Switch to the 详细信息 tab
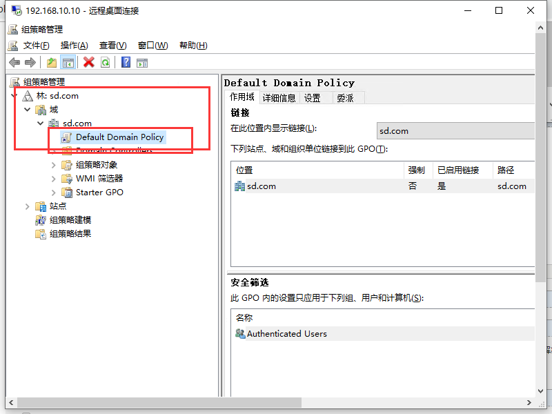 coord(279,98)
